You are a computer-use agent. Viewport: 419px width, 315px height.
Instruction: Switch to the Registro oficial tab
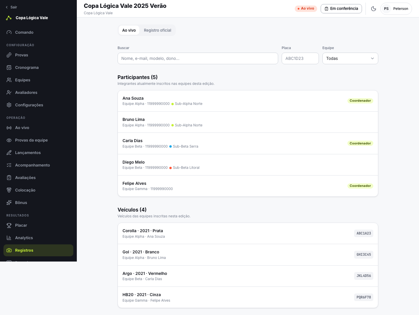[x=157, y=30]
